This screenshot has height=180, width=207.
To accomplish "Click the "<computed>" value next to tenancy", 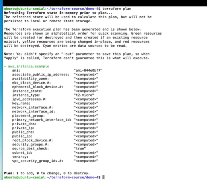I will (86, 157).
